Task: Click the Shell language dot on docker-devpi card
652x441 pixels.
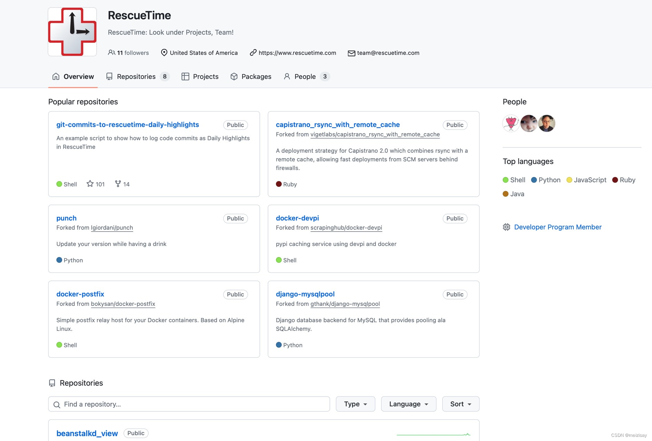Action: tap(279, 260)
